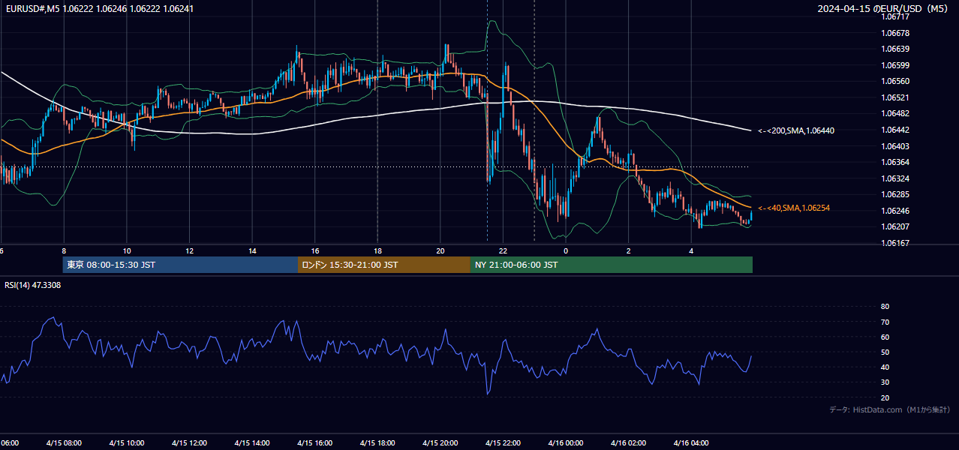Click the 4/15 18:00 bottom time label
Viewport: 959px width, 450px height.
pos(377,442)
